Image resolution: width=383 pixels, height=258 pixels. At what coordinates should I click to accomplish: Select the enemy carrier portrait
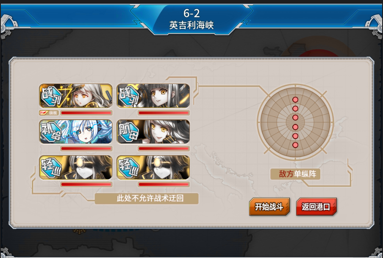pos(153,132)
